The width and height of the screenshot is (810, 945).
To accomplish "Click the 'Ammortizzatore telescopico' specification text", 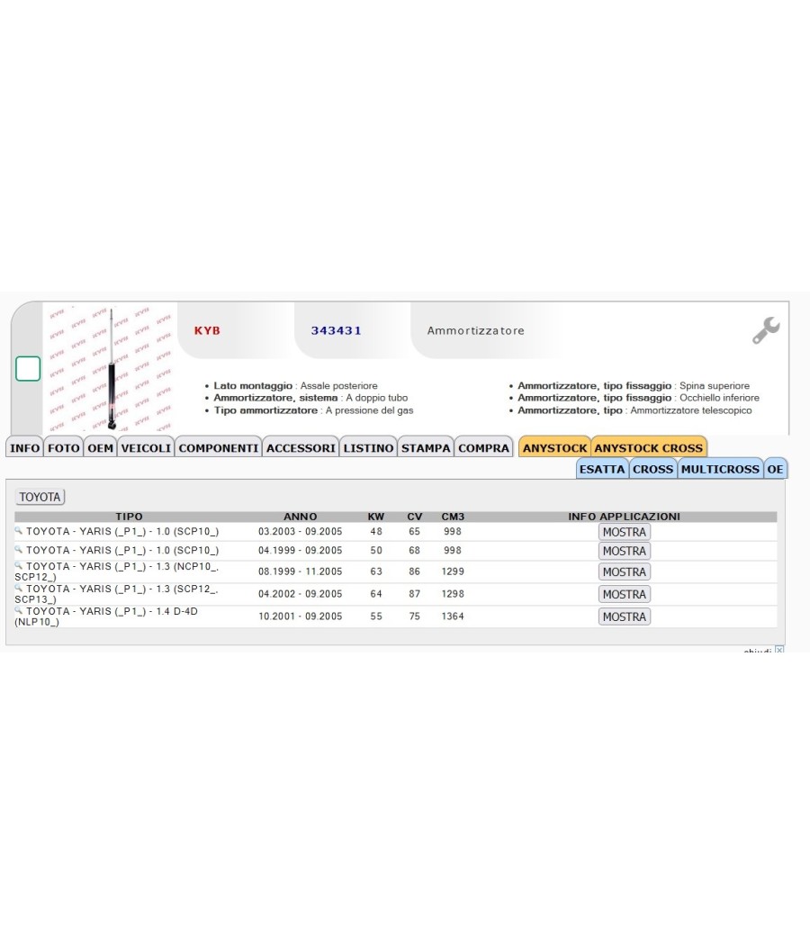I will (691, 410).
